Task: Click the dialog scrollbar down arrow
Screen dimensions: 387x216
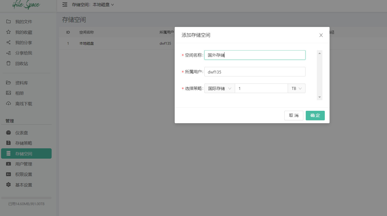Action: click(319, 97)
